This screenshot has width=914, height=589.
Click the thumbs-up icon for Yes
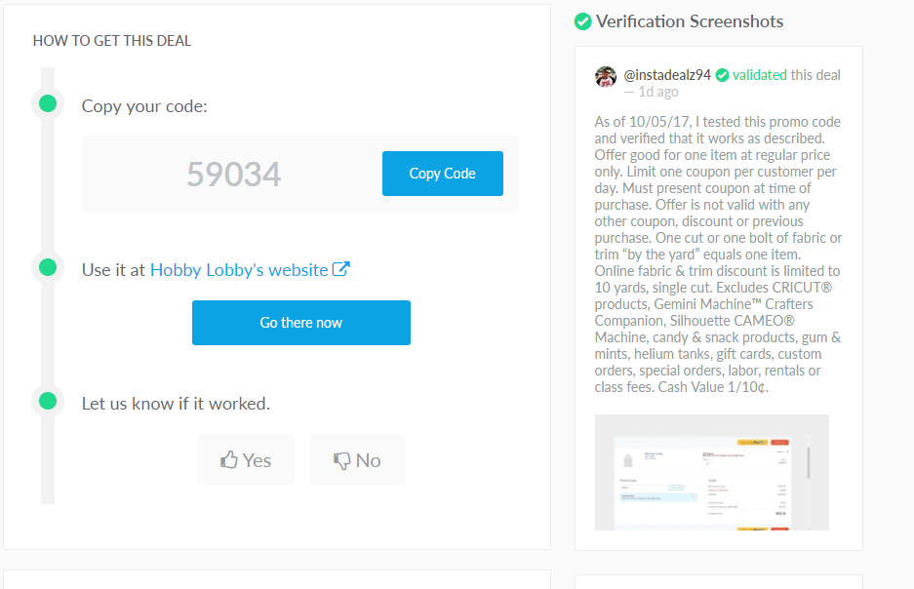(x=229, y=460)
